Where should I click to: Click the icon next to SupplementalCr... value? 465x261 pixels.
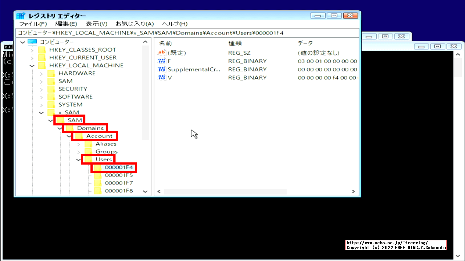click(x=162, y=69)
